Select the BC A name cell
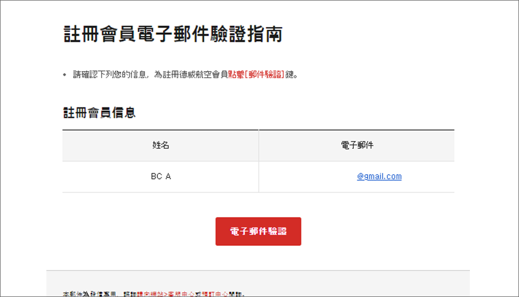This screenshot has height=297, width=519. click(x=160, y=176)
